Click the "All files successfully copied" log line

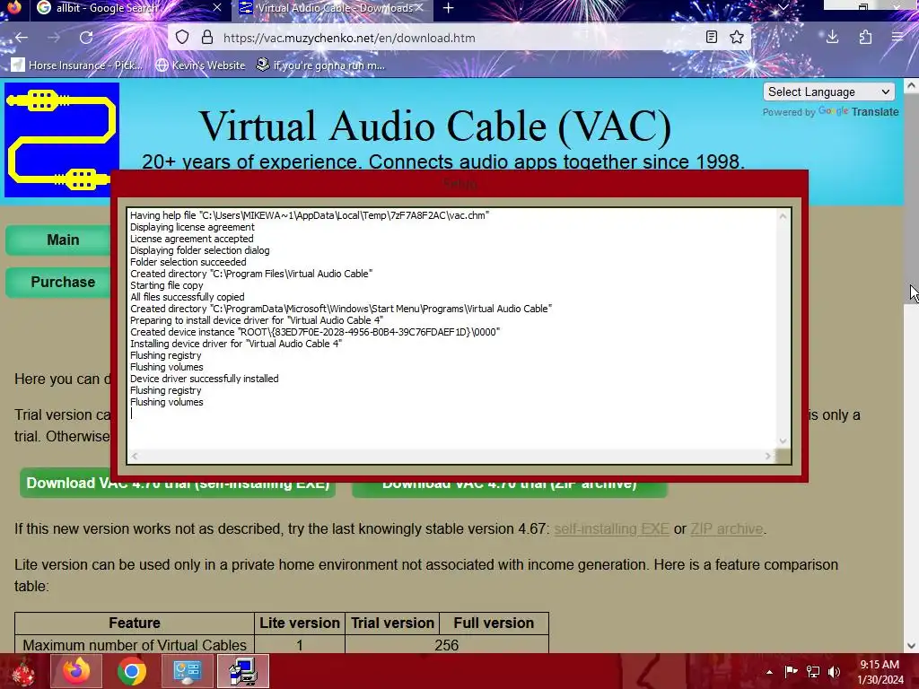(187, 297)
